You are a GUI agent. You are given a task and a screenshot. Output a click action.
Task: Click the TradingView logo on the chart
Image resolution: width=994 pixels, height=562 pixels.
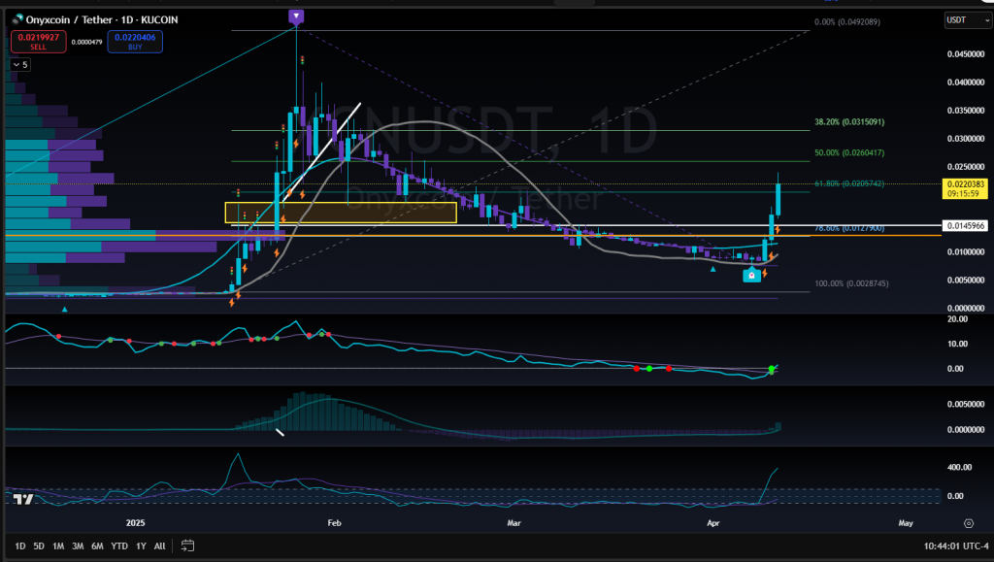(x=23, y=499)
